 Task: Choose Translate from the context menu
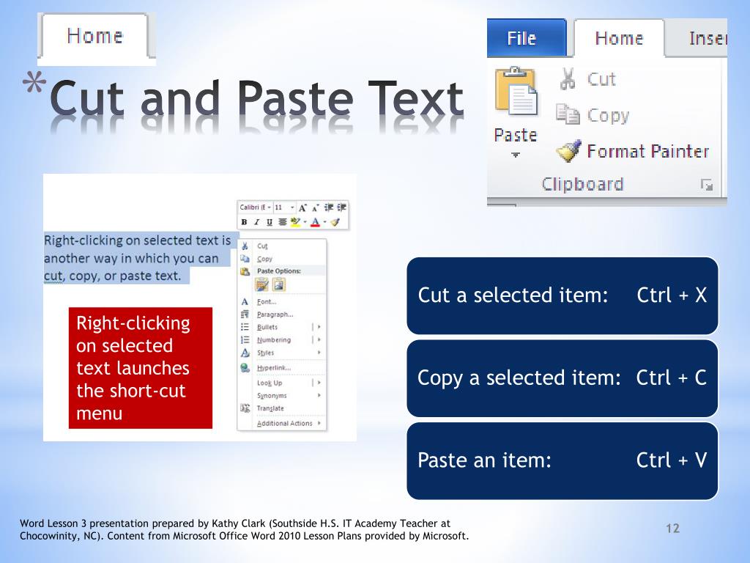click(282, 408)
